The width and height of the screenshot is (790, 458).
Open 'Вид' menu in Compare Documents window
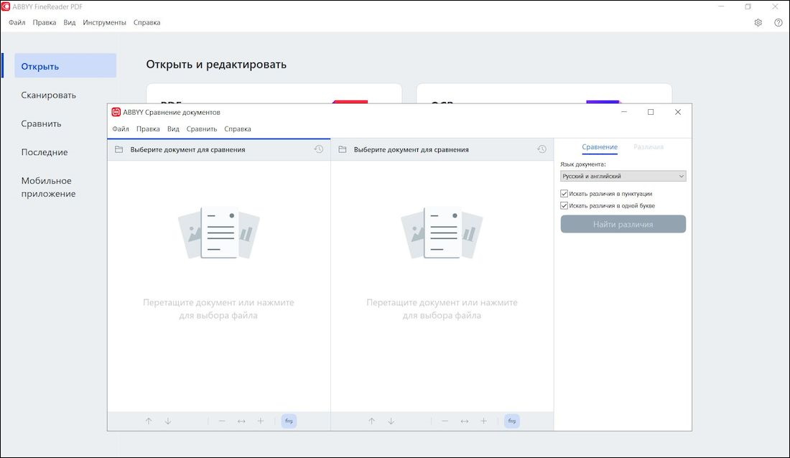tap(173, 129)
